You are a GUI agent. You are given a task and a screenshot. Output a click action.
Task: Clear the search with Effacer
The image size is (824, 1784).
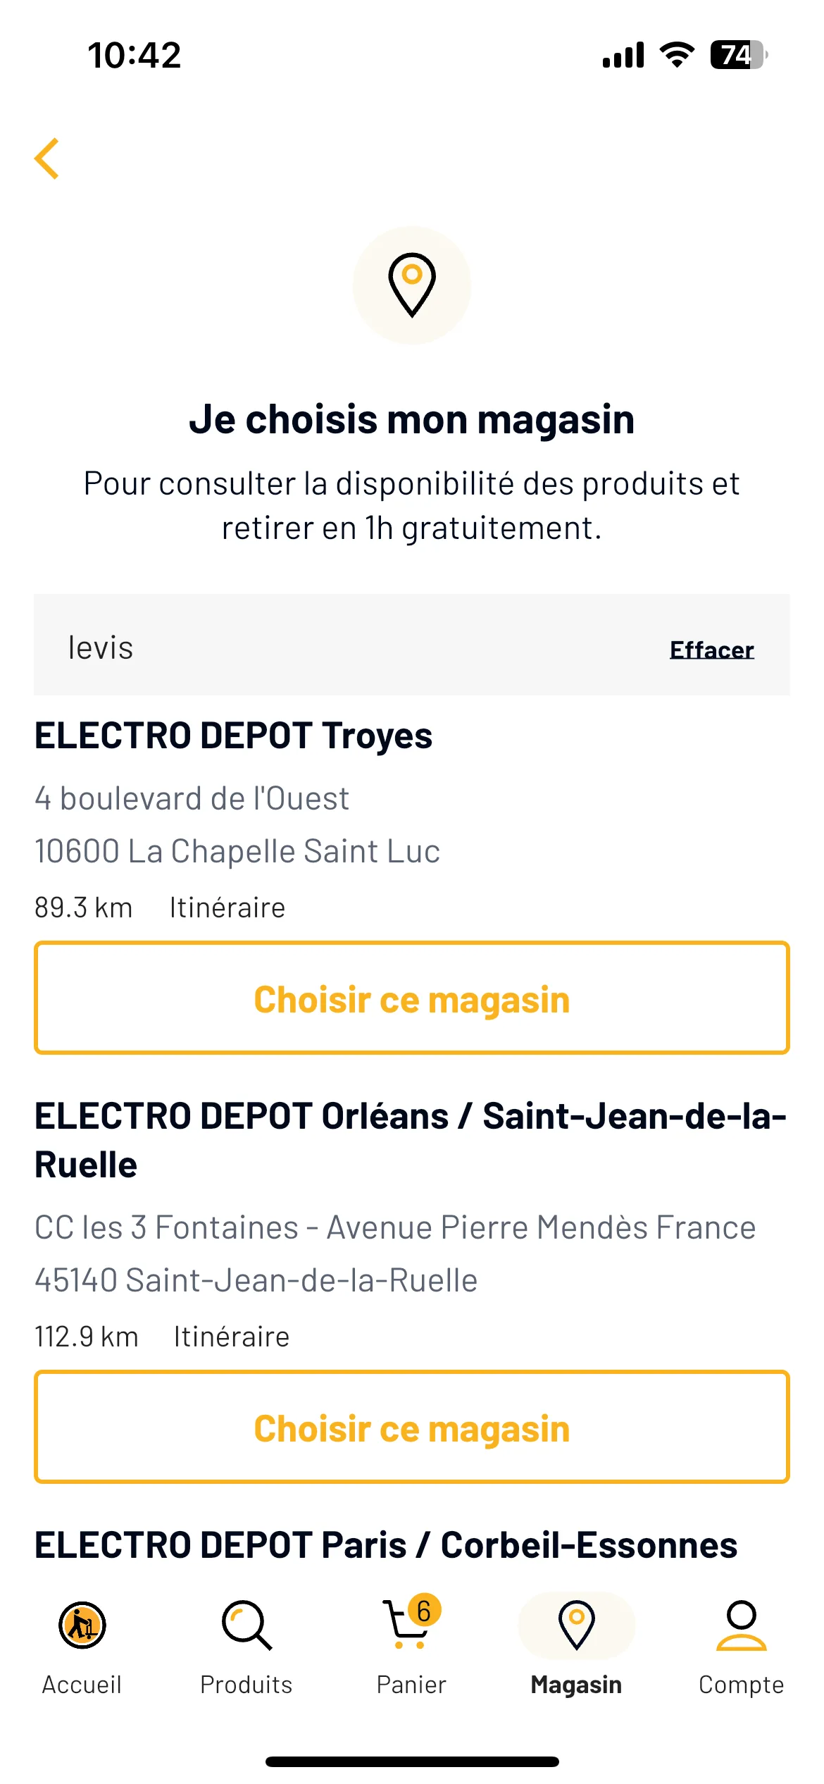tap(711, 650)
